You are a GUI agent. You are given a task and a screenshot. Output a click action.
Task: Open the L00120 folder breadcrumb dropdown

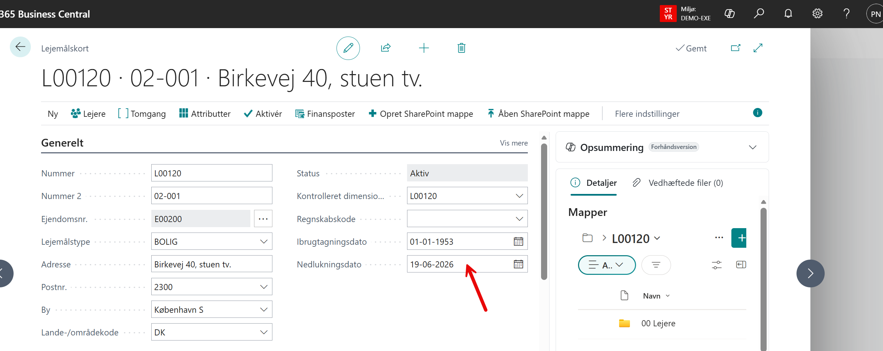click(635, 238)
